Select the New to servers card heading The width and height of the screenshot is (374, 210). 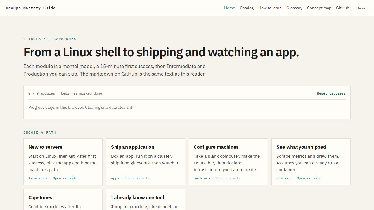45,147
